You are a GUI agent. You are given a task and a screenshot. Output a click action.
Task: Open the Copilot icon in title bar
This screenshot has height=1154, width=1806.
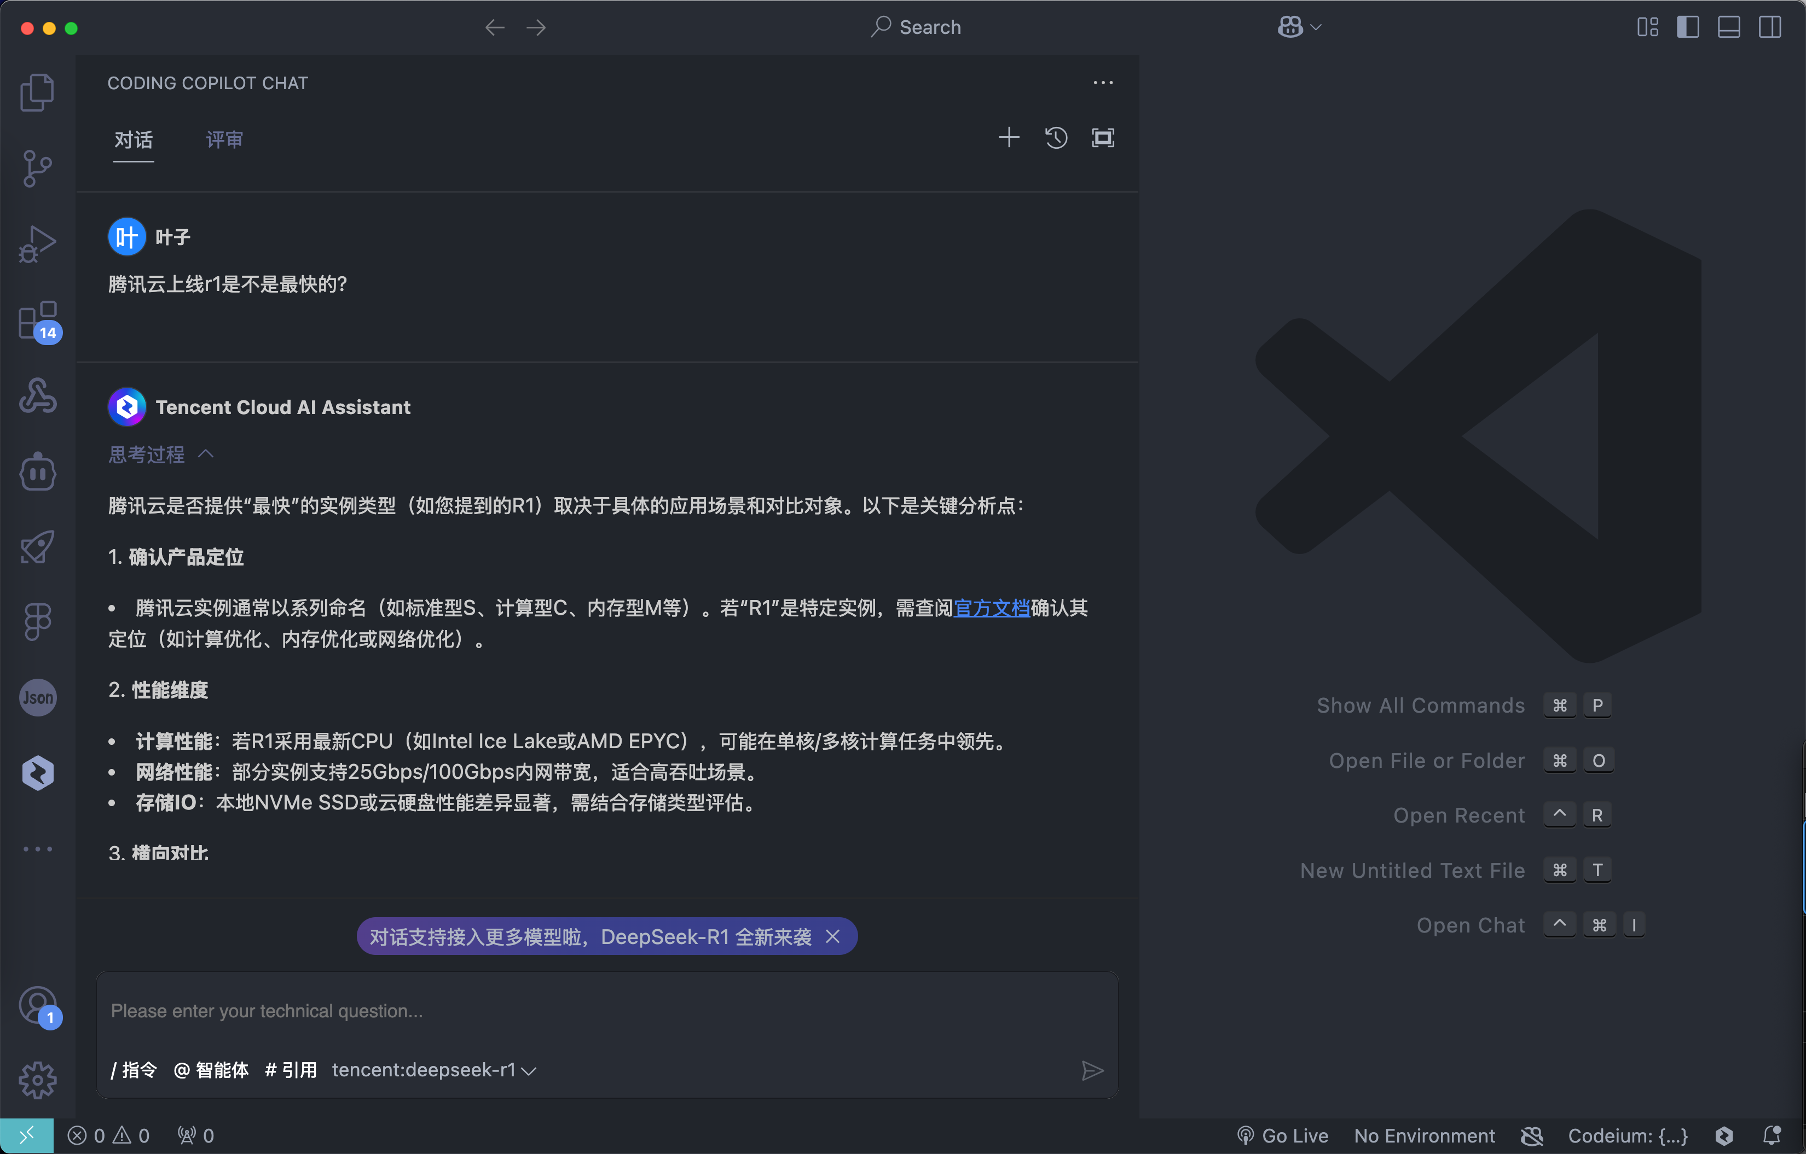point(1290,28)
